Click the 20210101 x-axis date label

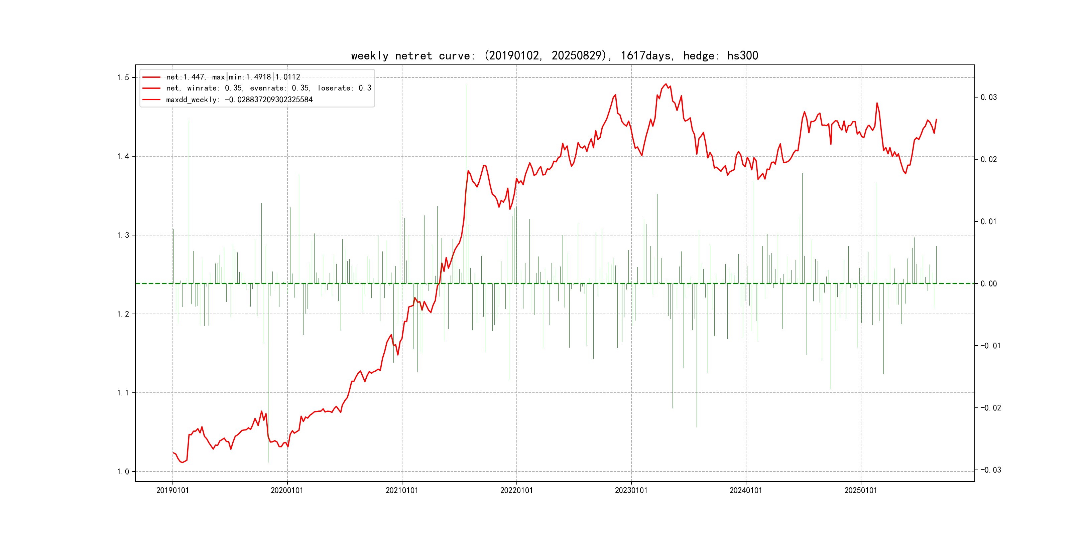[402, 491]
